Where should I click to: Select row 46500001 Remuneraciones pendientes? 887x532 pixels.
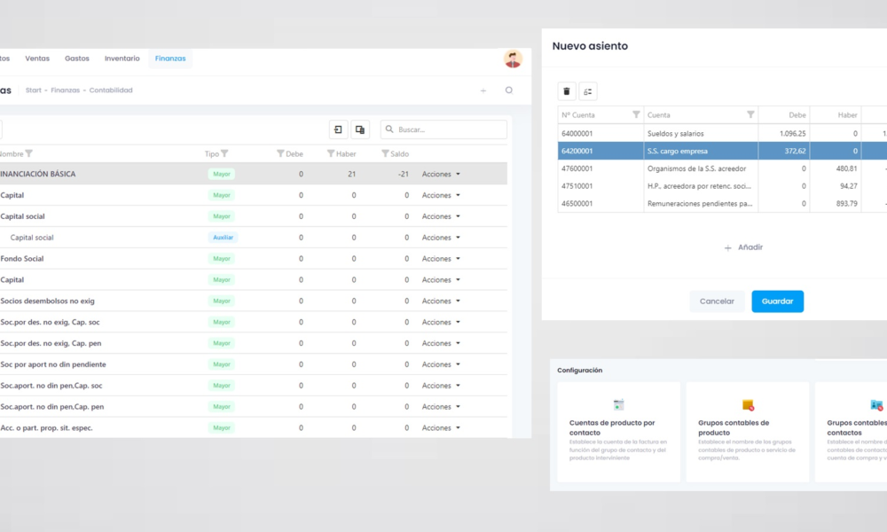click(x=722, y=204)
